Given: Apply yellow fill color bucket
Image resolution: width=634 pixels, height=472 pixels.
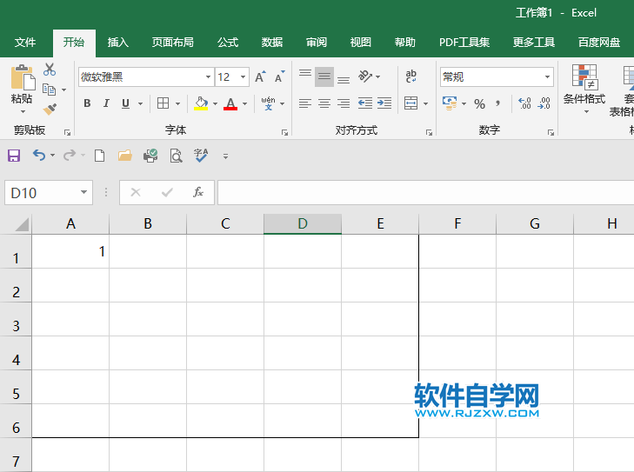Looking at the screenshot, I should click(201, 103).
